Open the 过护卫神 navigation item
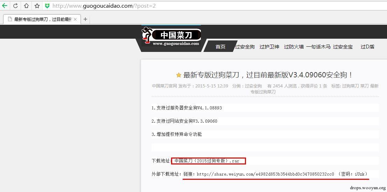 click(269, 47)
